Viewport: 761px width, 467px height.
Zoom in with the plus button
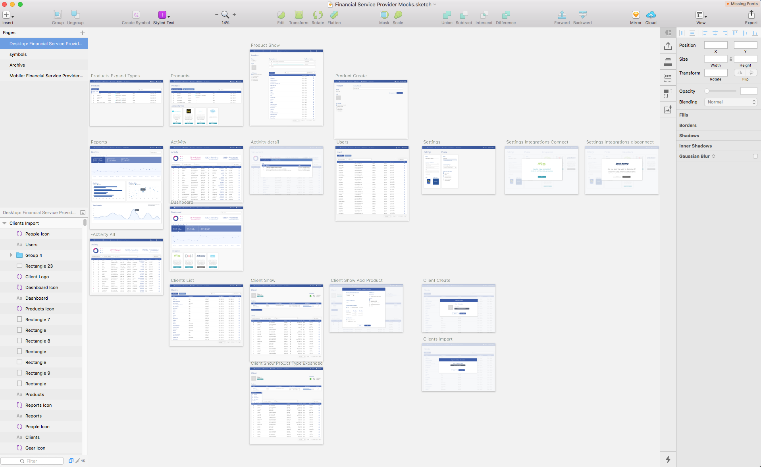[234, 15]
